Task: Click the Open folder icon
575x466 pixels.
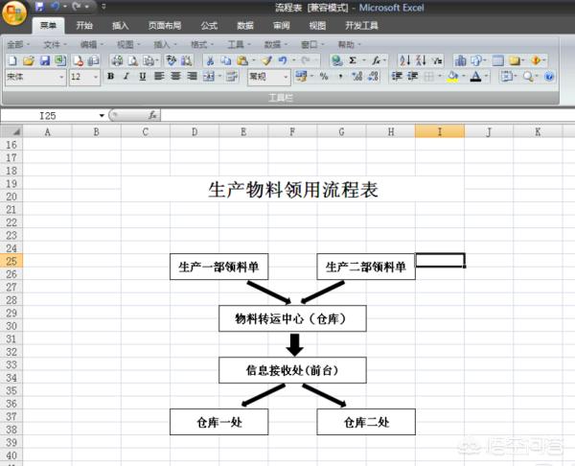Action: point(29,60)
